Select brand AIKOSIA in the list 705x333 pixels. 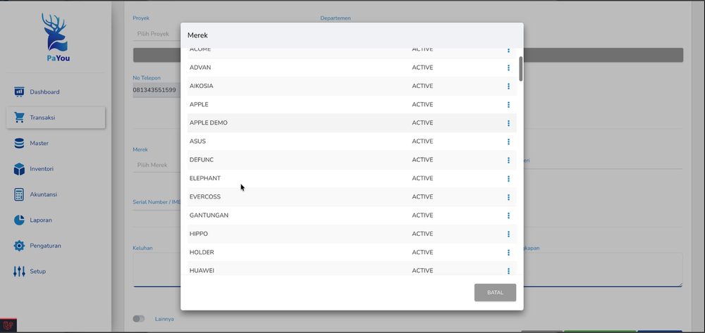(202, 86)
